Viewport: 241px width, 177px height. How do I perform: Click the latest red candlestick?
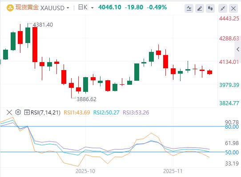[x=209, y=72]
